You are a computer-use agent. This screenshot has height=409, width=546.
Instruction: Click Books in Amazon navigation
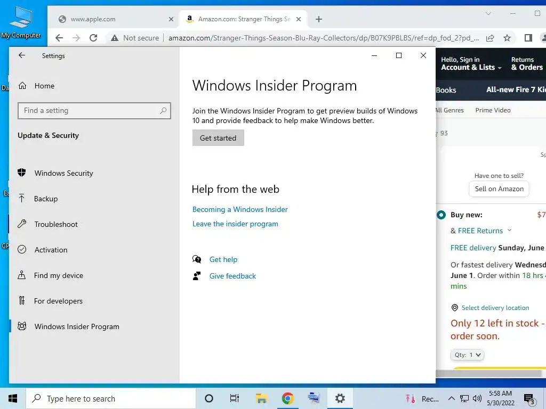[x=446, y=90]
